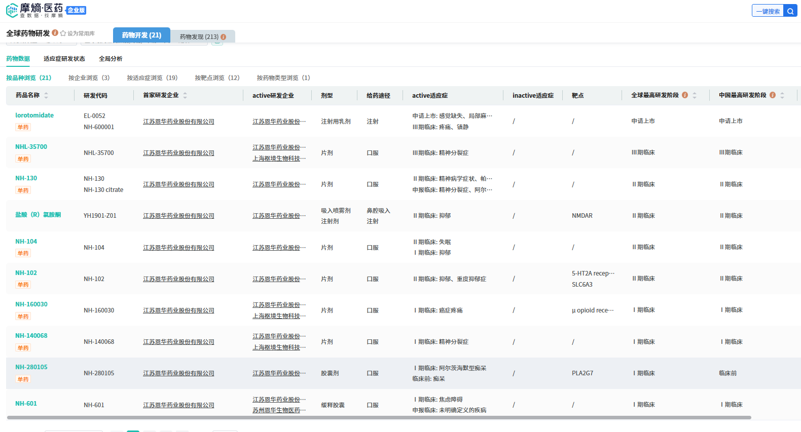Click the star icon 设为常用库

pos(63,33)
